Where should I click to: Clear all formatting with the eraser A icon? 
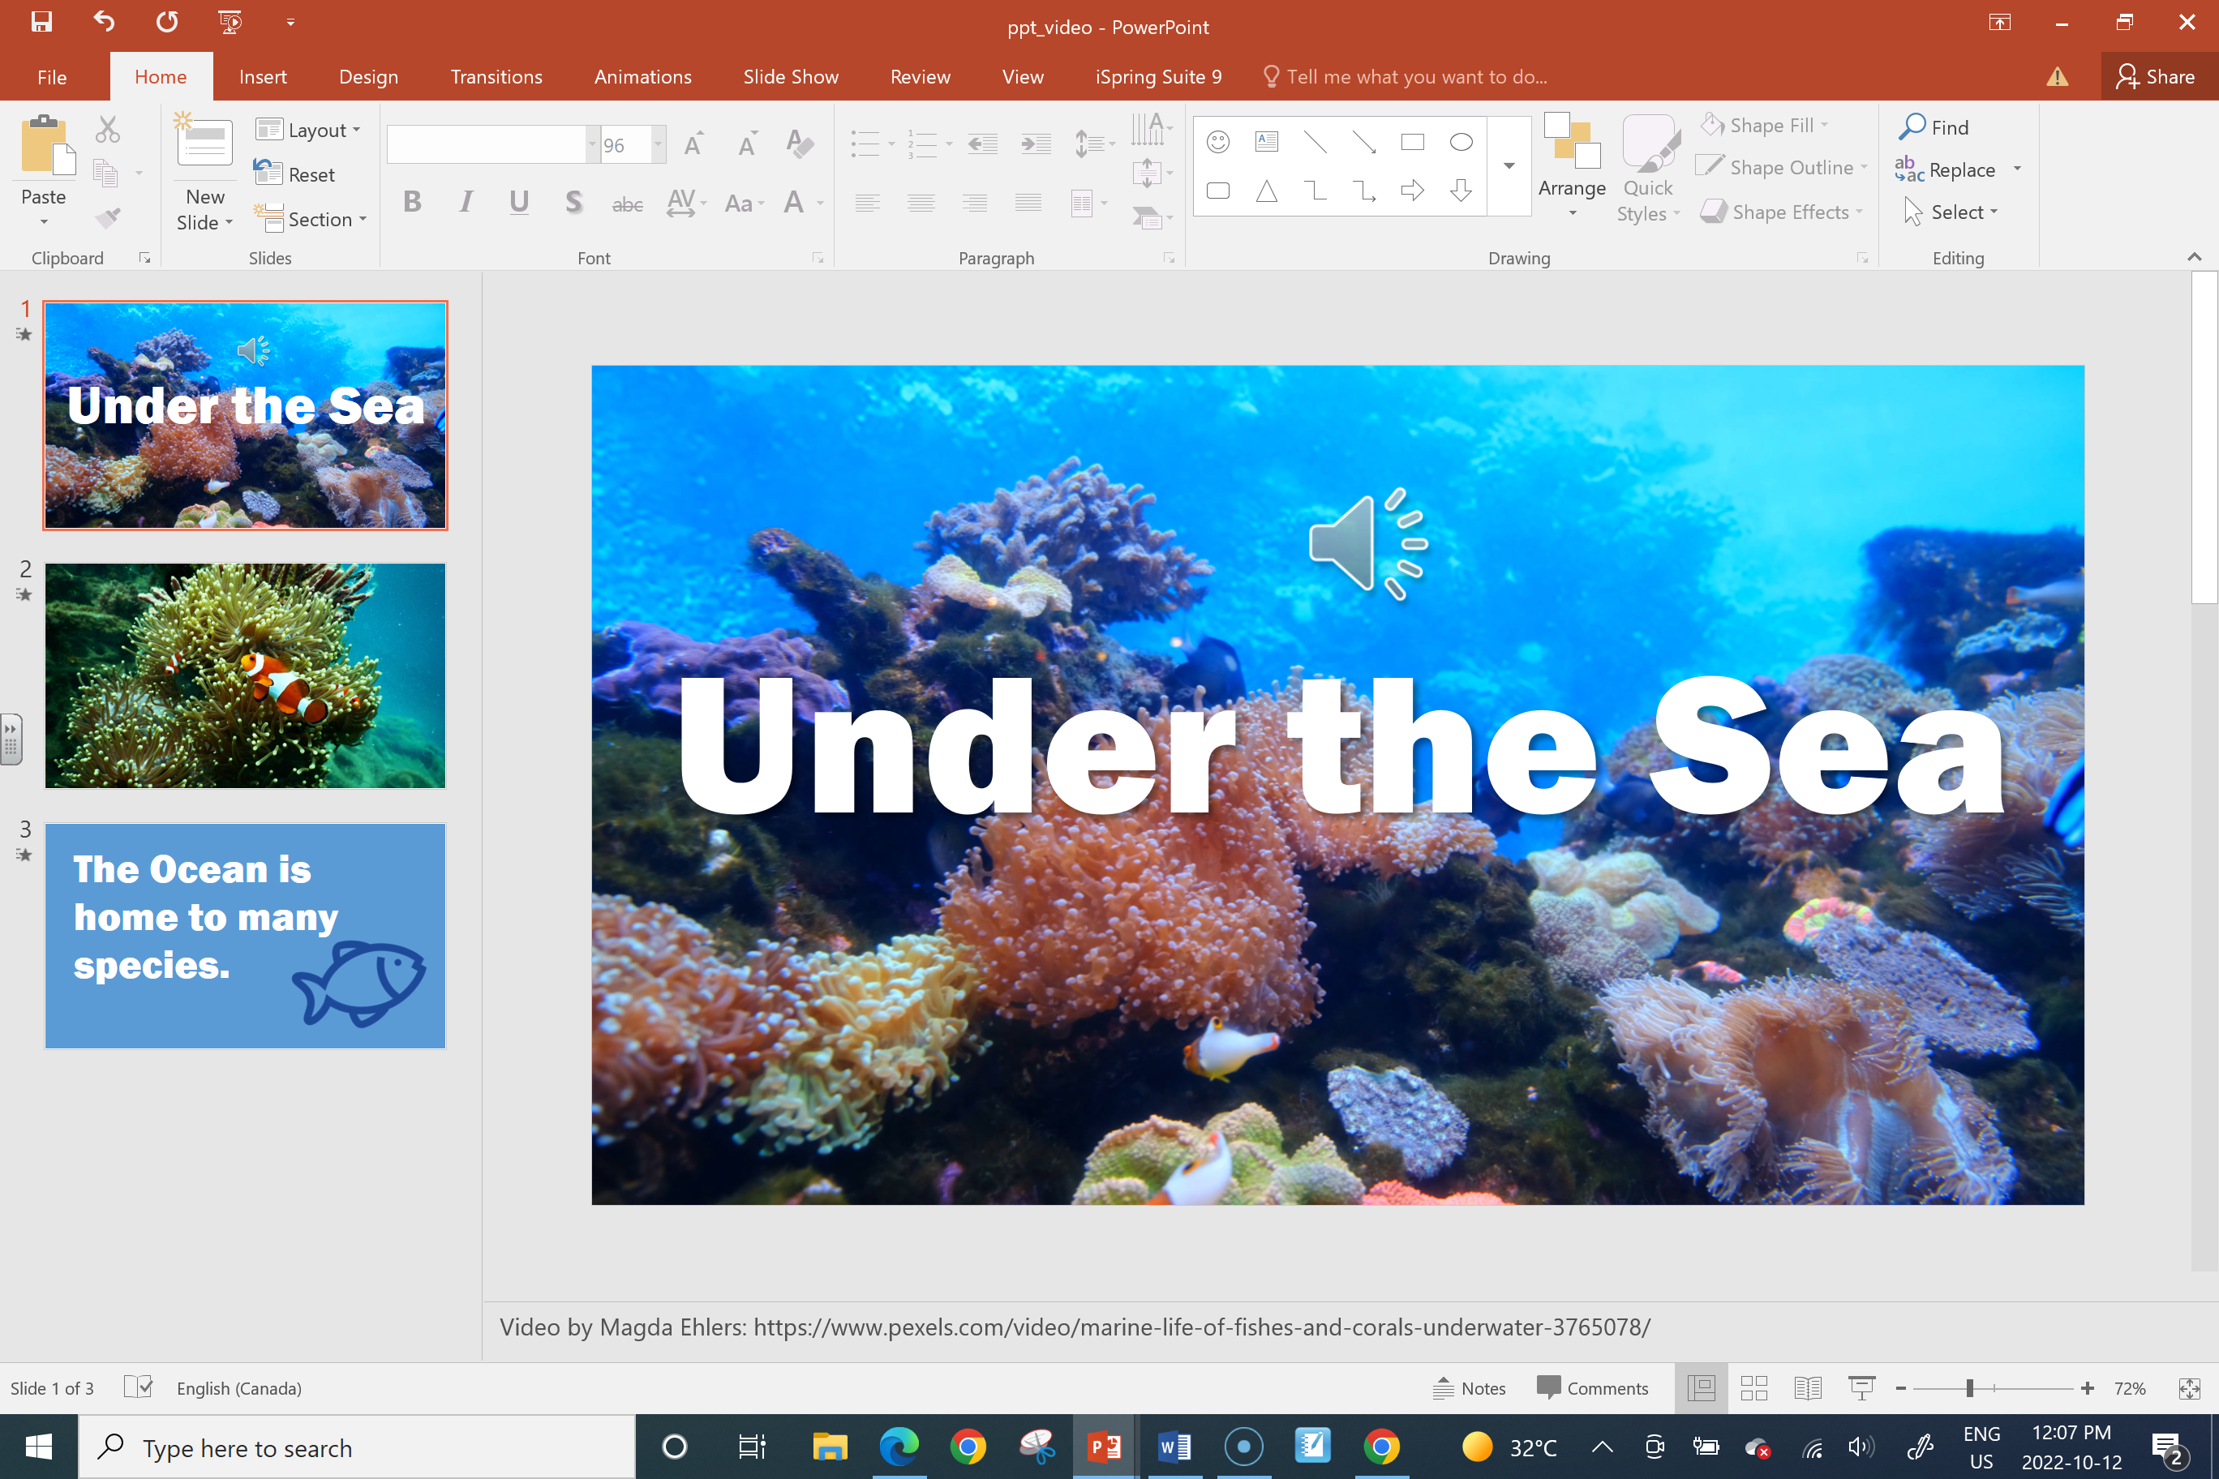[x=799, y=144]
